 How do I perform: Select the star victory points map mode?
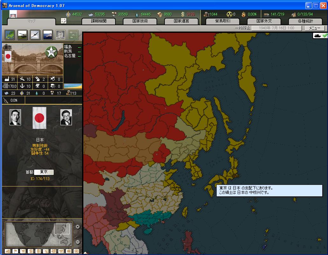(76, 251)
